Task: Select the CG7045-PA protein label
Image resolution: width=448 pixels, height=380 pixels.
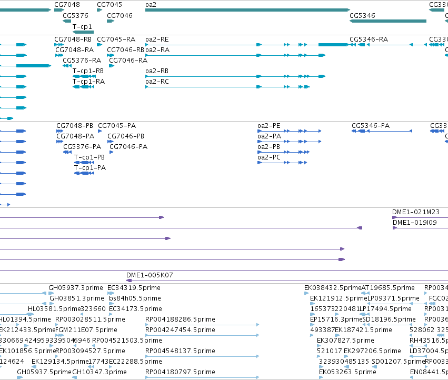Action: (x=117, y=126)
